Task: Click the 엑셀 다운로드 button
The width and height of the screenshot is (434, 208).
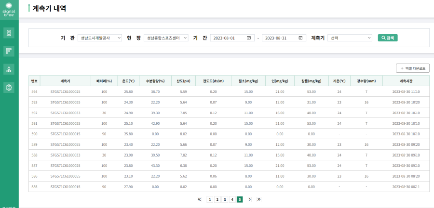Action: [x=412, y=68]
